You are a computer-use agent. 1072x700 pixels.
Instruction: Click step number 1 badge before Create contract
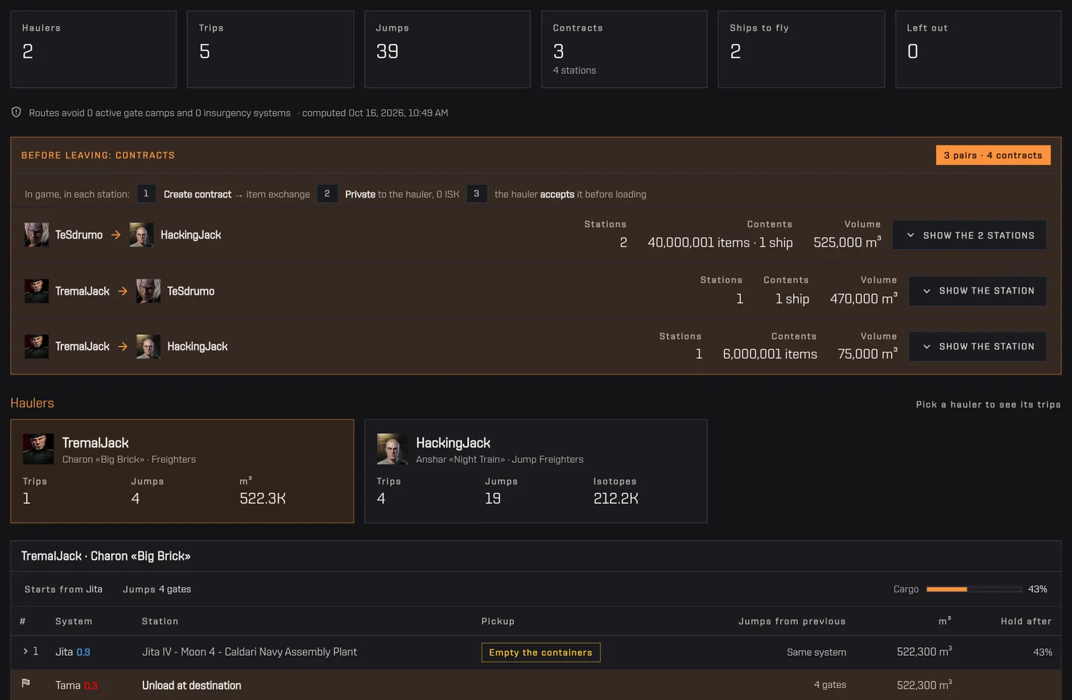click(x=146, y=194)
